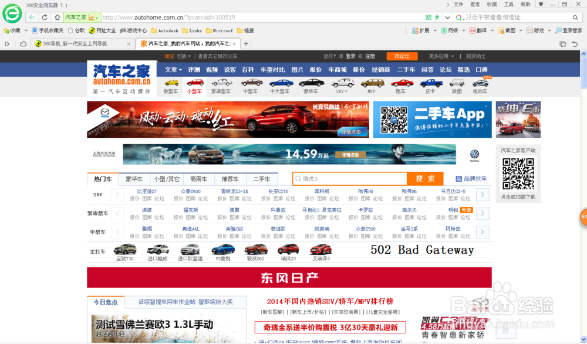
Task: Open address bar history dropdown arrow
Action: click(447, 17)
